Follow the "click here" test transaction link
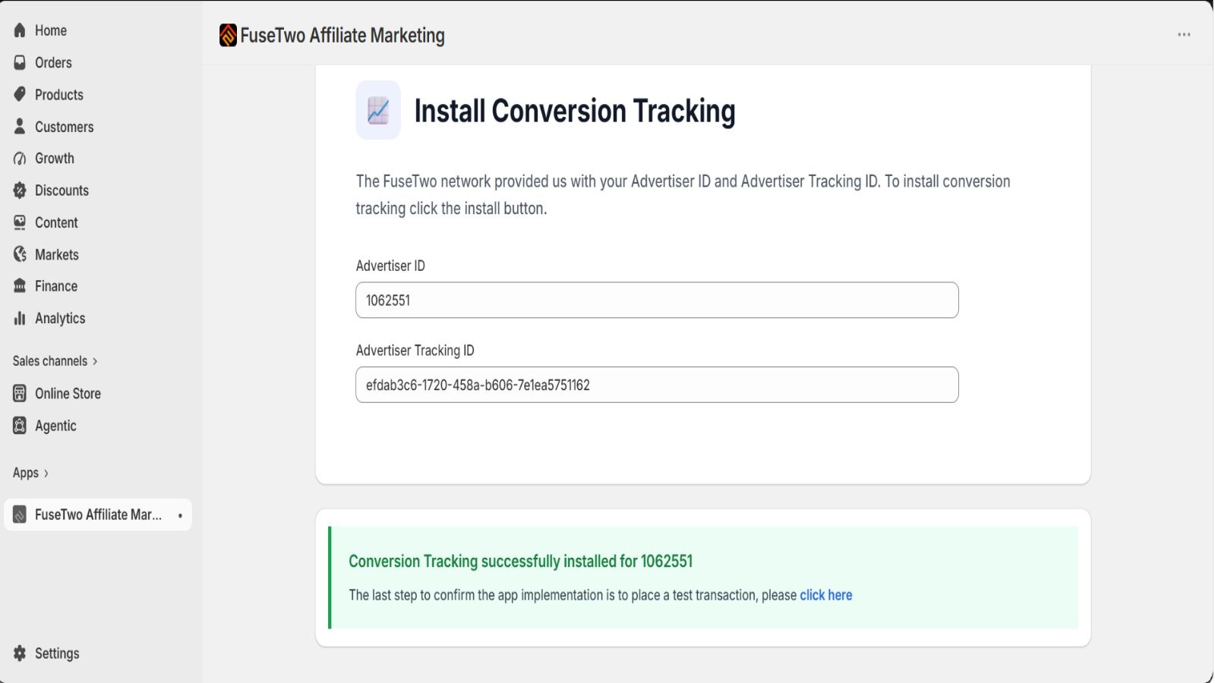Screen dimensions: 1215x683 point(825,595)
